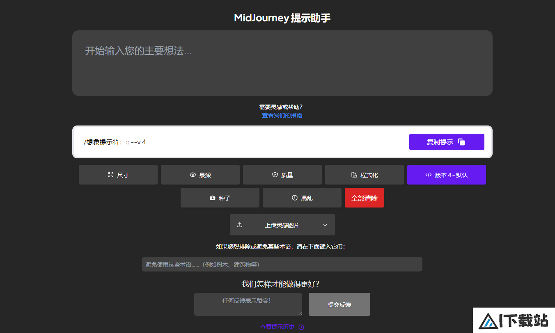Submit feedback with 提交反馈
This screenshot has height=333, width=555.
pos(339,304)
